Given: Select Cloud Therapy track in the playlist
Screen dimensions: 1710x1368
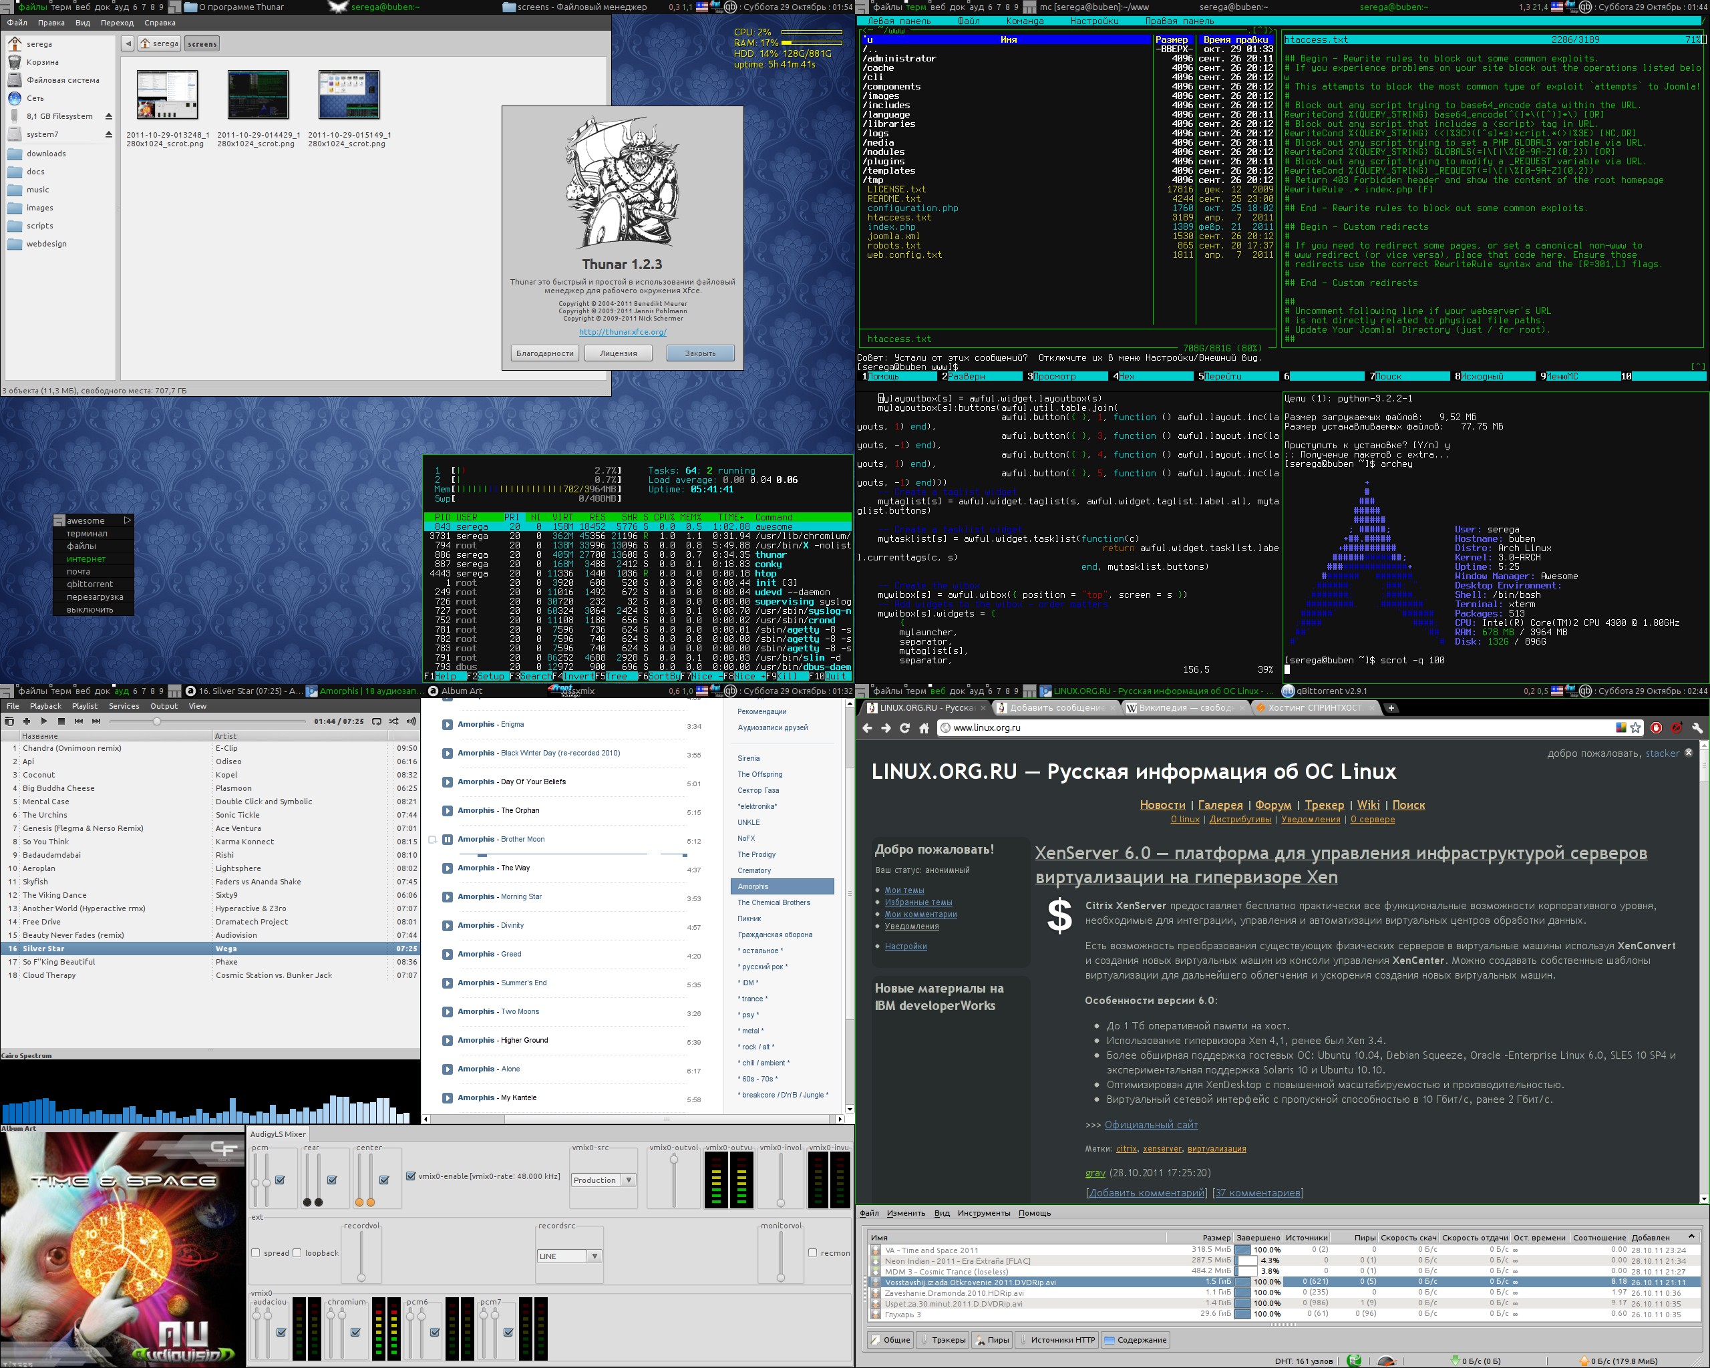Looking at the screenshot, I should [x=209, y=975].
